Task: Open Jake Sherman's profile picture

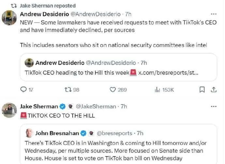Action: coord(9,110)
